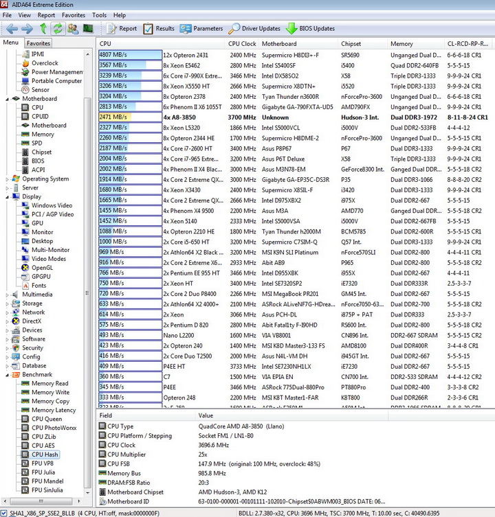Check for Driver Updates

tap(254, 29)
